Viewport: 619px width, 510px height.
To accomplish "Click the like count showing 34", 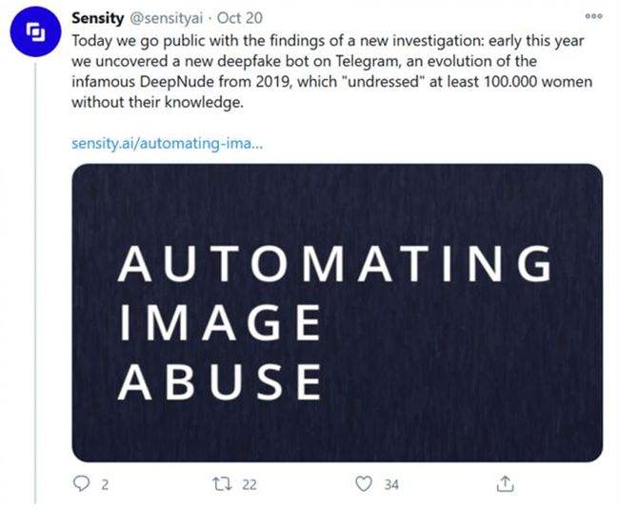I will pyautogui.click(x=391, y=484).
